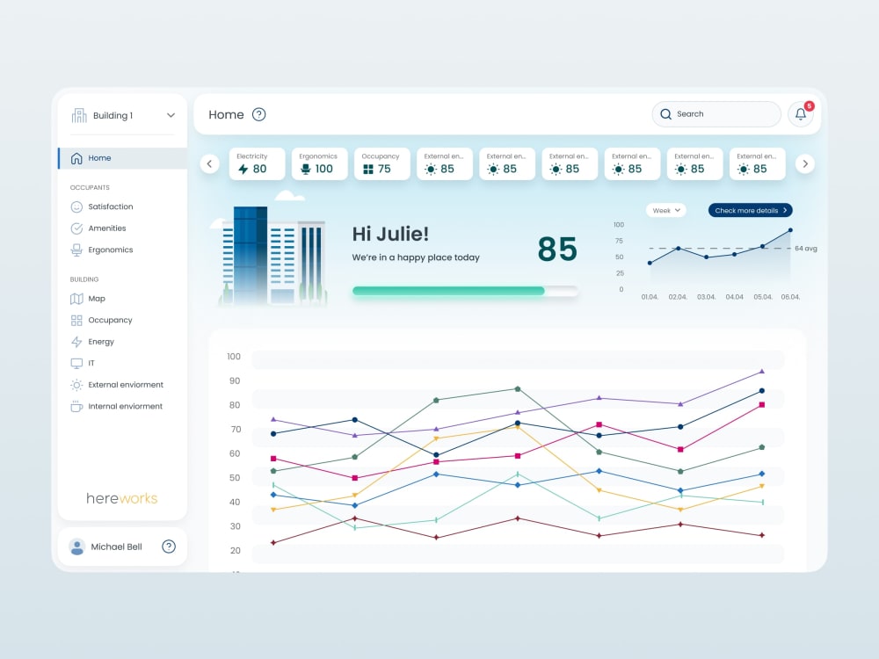Focus the Search input field
Image resolution: width=879 pixels, height=659 pixels.
tap(716, 114)
